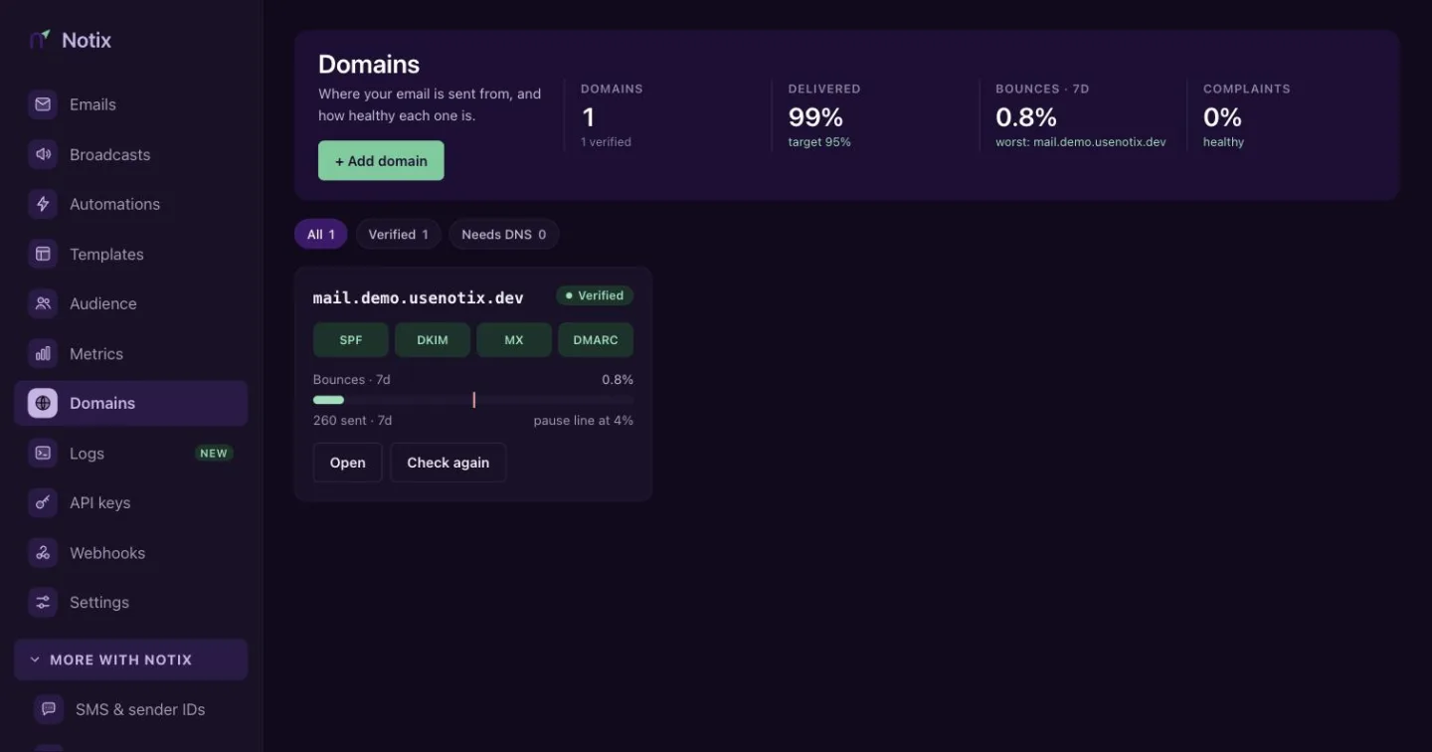Click the Logs terminal icon
1432x752 pixels.
pos(43,453)
